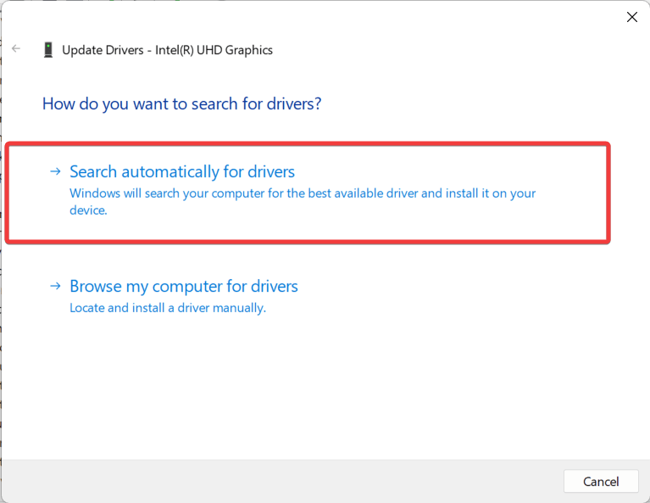Click the device icon beside Update Drivers title
650x503 pixels.
point(48,50)
